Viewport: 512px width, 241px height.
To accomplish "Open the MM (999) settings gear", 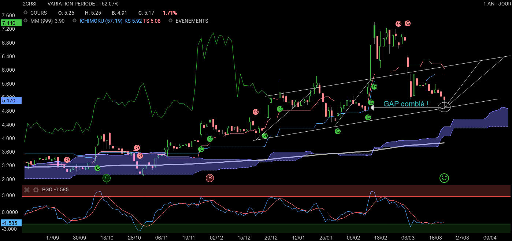I will [x=26, y=21].
